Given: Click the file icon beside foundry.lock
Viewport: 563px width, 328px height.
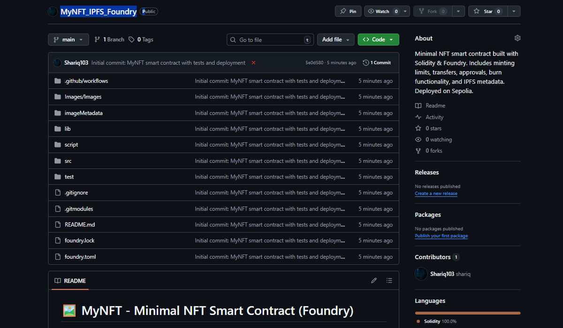Looking at the screenshot, I should click(x=58, y=241).
